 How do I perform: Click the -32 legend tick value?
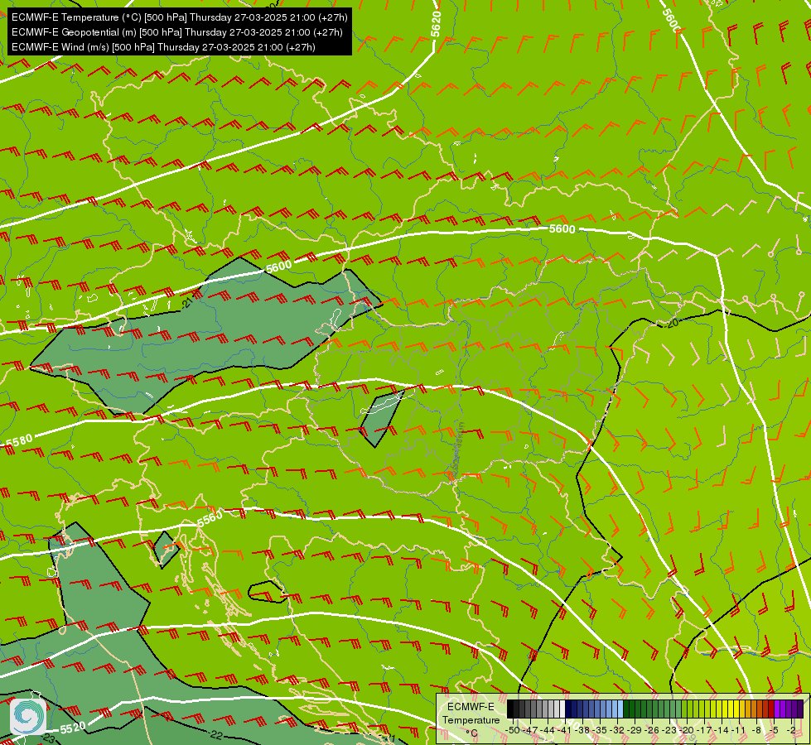(x=617, y=730)
